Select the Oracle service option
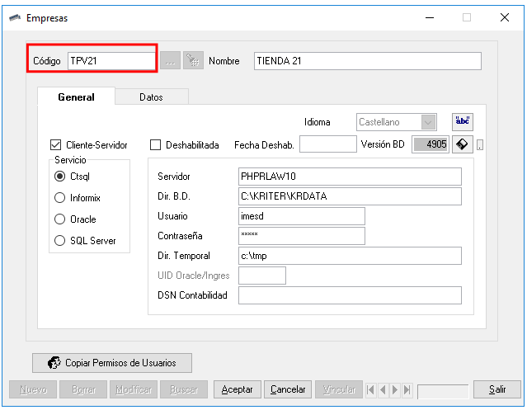527x410 pixels. (x=59, y=219)
